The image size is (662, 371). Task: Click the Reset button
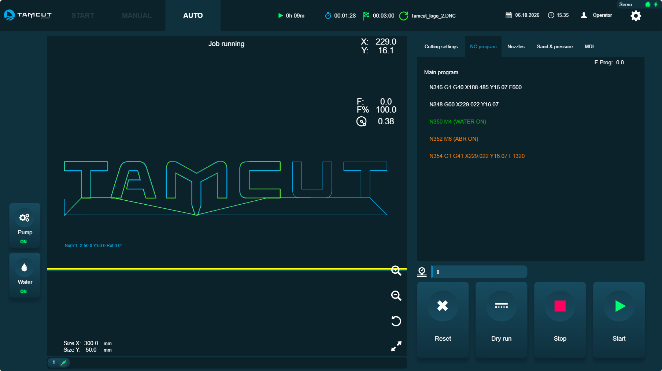[443, 319]
